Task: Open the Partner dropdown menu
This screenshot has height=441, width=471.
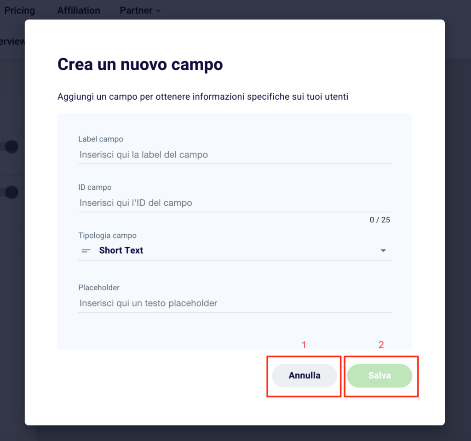Action: [x=140, y=11]
